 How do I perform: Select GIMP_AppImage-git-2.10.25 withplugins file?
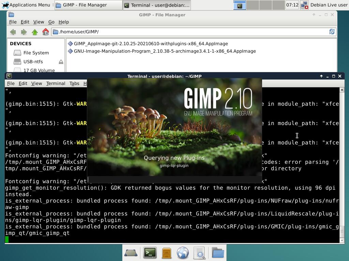(x=148, y=44)
